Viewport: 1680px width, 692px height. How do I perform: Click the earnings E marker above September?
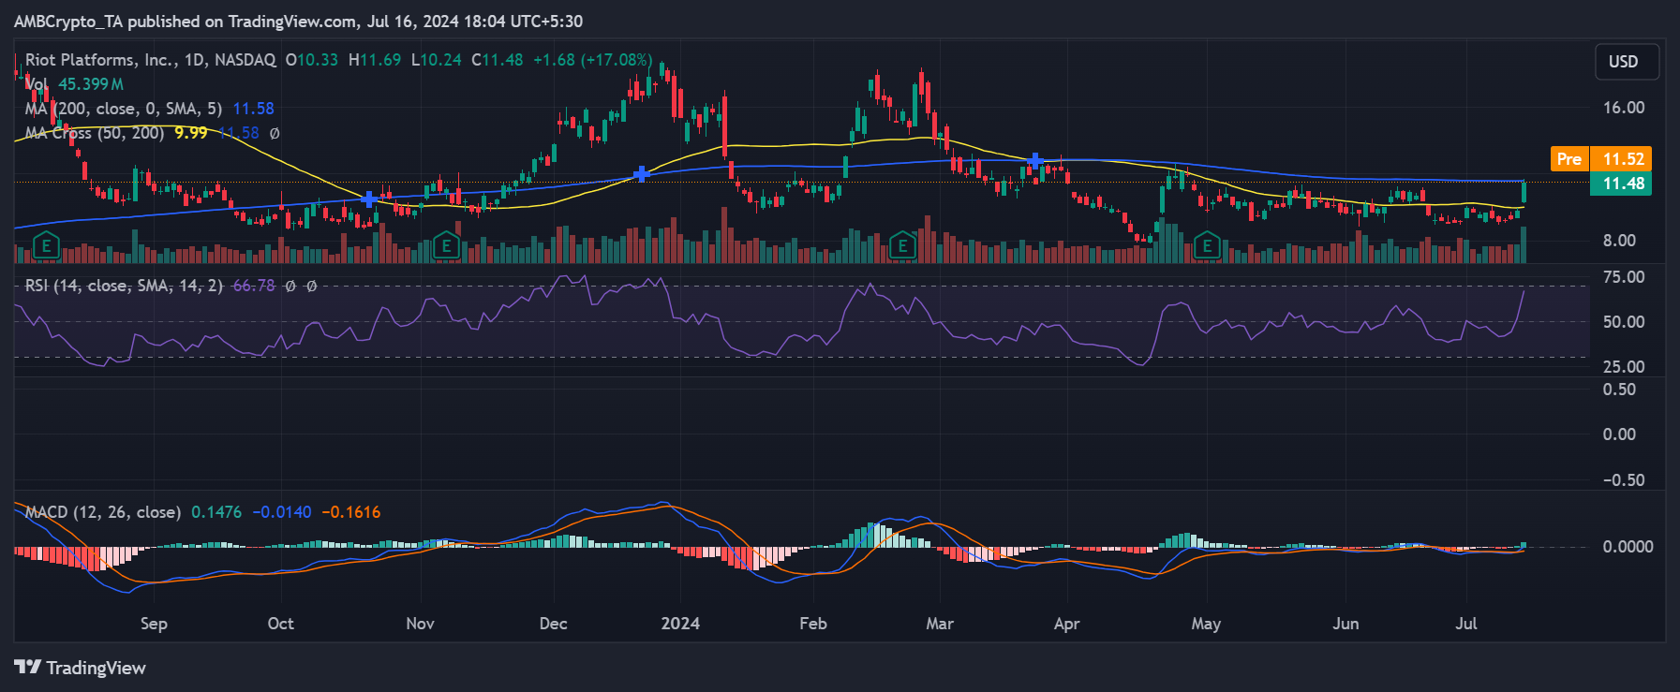coord(46,247)
